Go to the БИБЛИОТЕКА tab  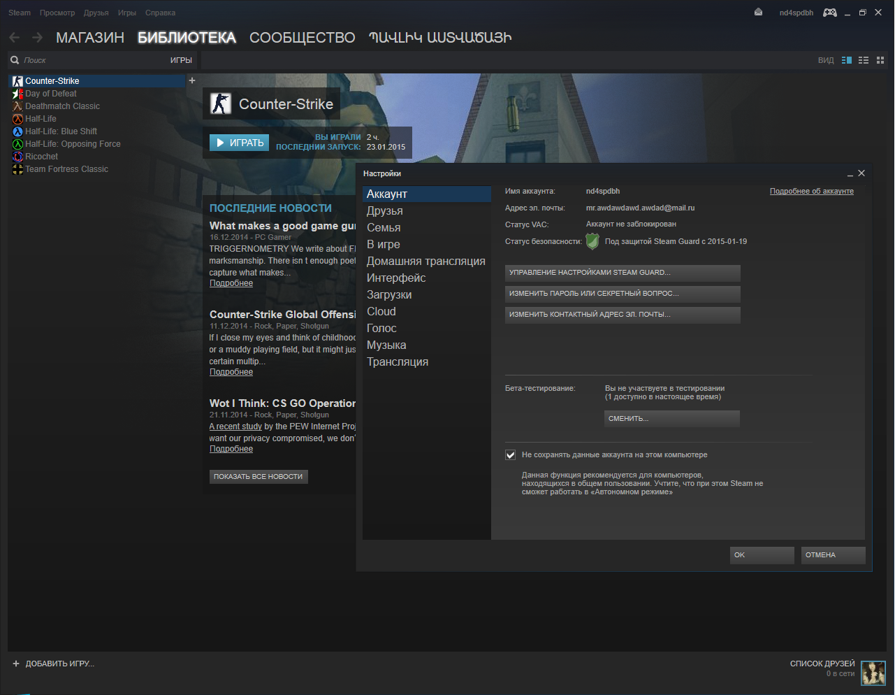[x=187, y=38]
